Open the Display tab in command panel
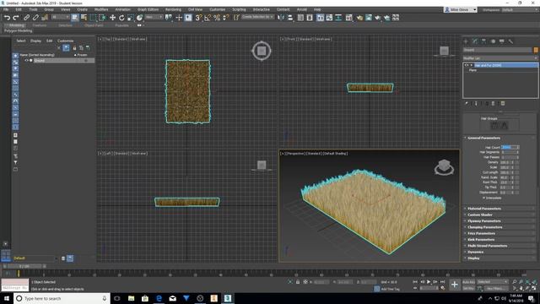Image resolution: width=540 pixels, height=304 pixels. [x=502, y=41]
